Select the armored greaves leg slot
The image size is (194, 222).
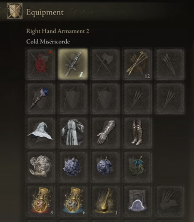click(137, 133)
